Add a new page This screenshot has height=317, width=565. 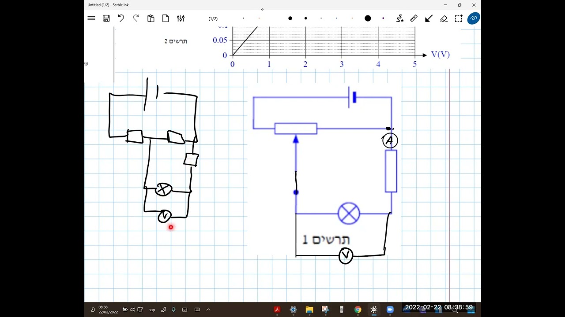pyautogui.click(x=166, y=18)
